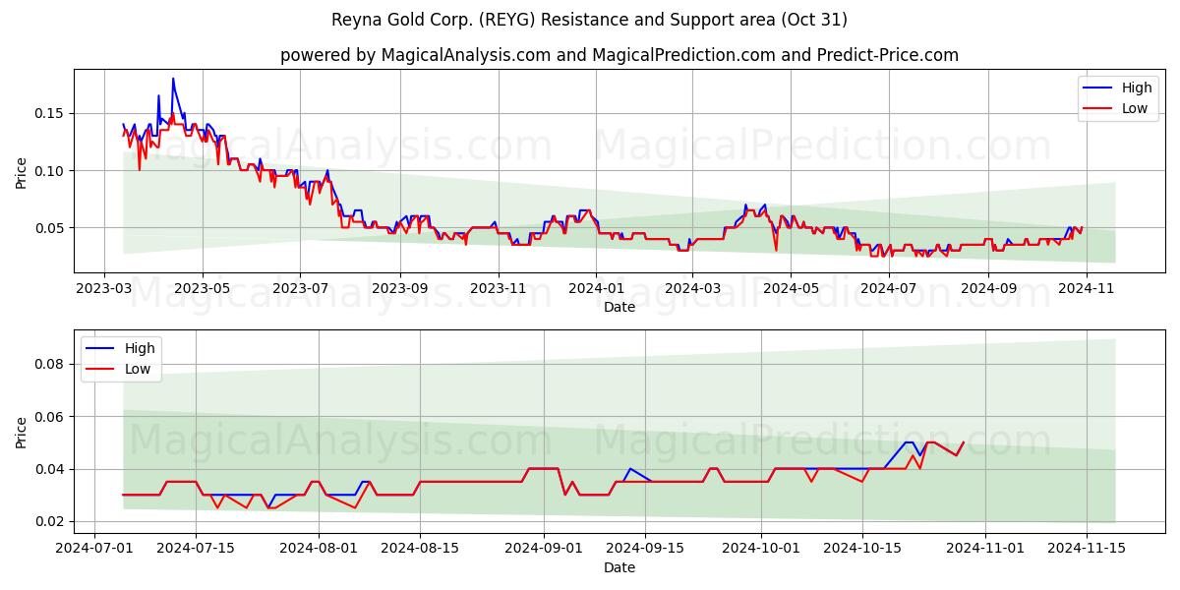The image size is (1180, 590).
Task: Click the '2024-11-15' date tick label
Action: (x=1087, y=549)
